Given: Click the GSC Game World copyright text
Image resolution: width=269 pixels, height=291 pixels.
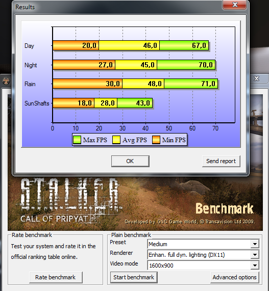Looking at the screenshot, I should (x=190, y=222).
